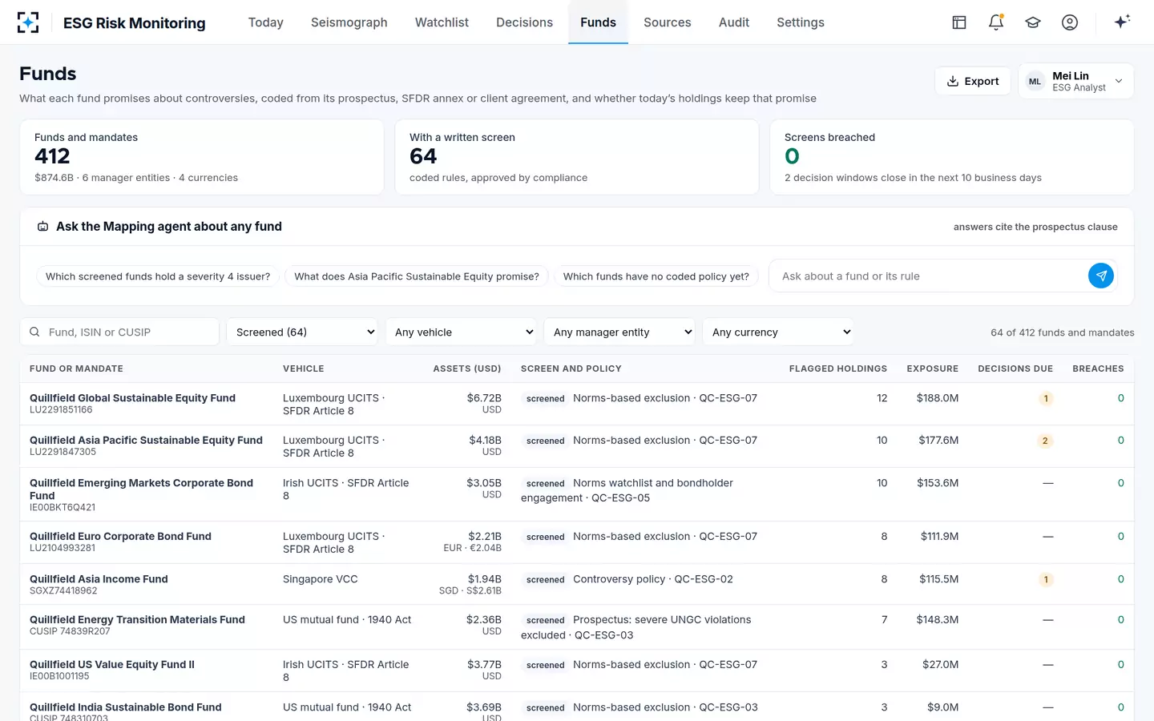Navigate to the Audit tab
This screenshot has height=721, width=1154.
tap(734, 22)
